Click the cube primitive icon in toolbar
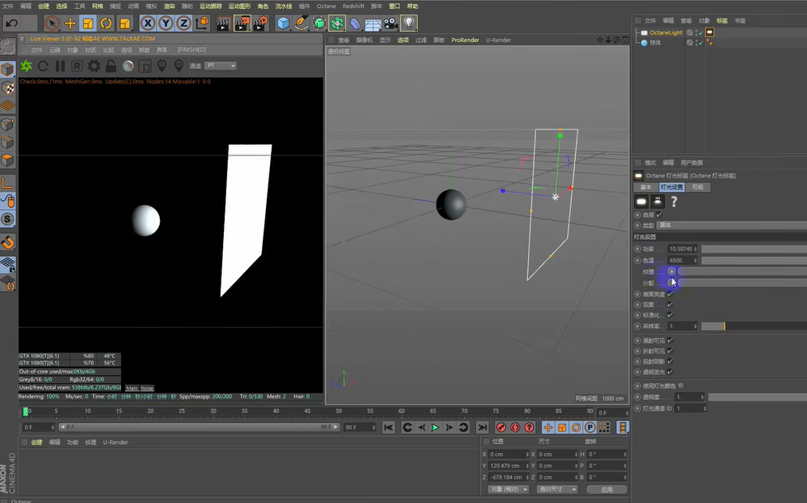Viewport: 807px width, 503px height. pos(281,22)
